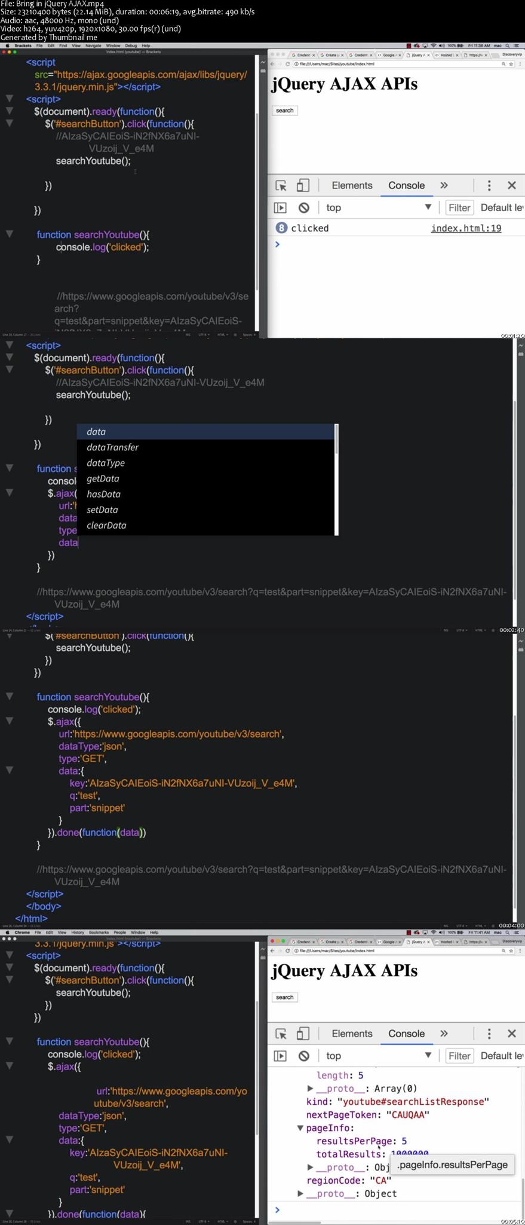
Task: Click the badge 8 beside 'clicked' message
Action: click(x=281, y=228)
